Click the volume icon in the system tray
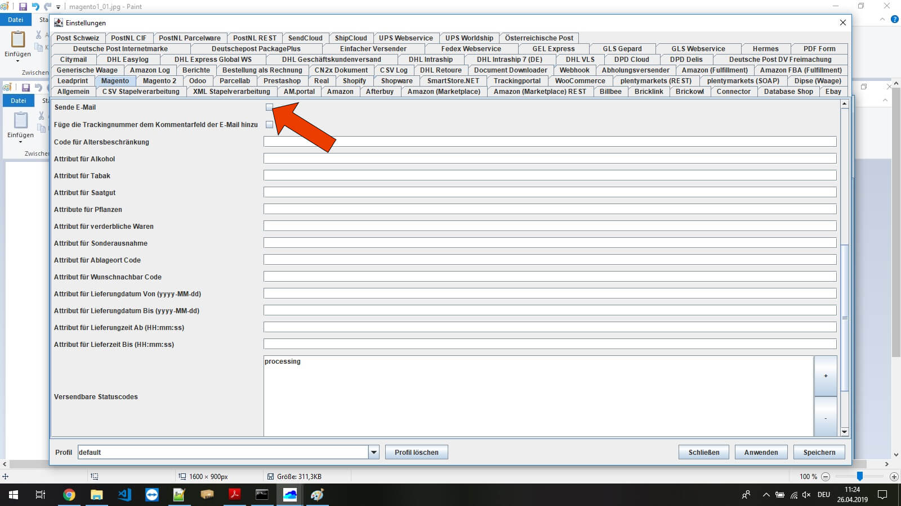 806,495
